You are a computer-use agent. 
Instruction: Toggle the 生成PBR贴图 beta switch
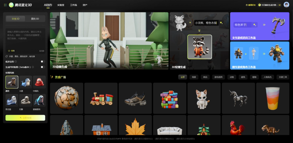[43, 67]
